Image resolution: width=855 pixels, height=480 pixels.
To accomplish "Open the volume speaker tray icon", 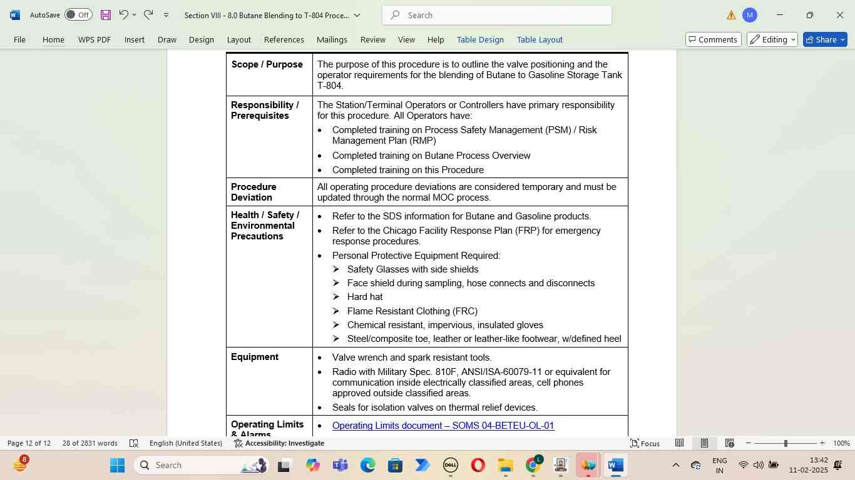I will coord(758,465).
